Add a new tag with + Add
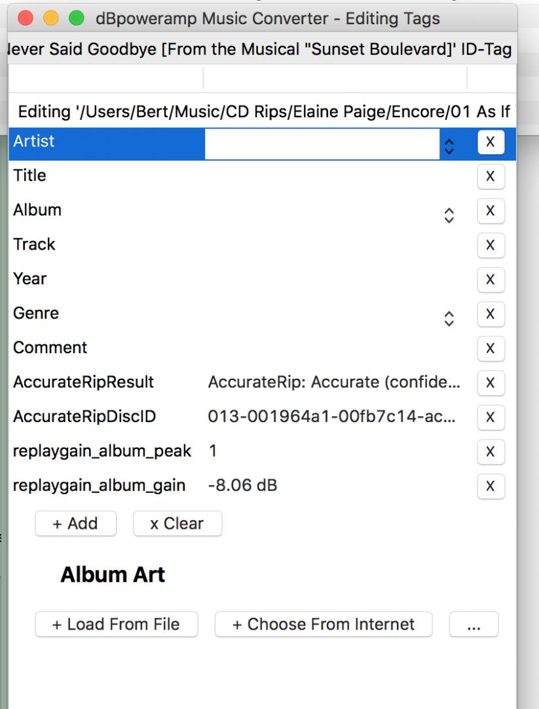Image resolution: width=539 pixels, height=709 pixels. point(75,524)
